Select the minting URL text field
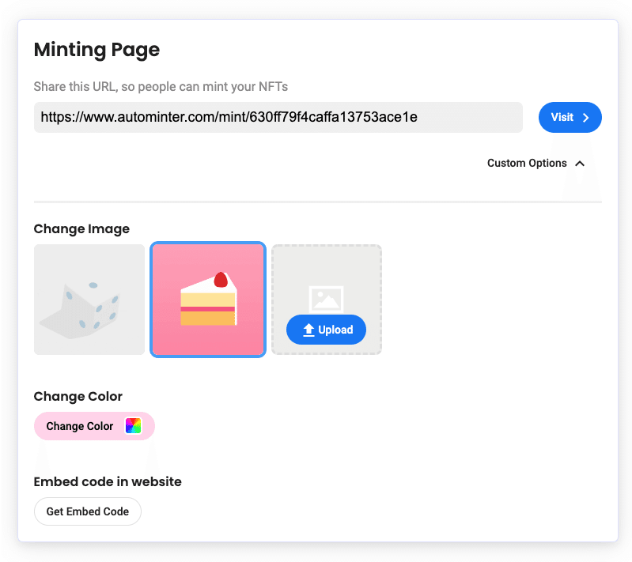 point(278,117)
